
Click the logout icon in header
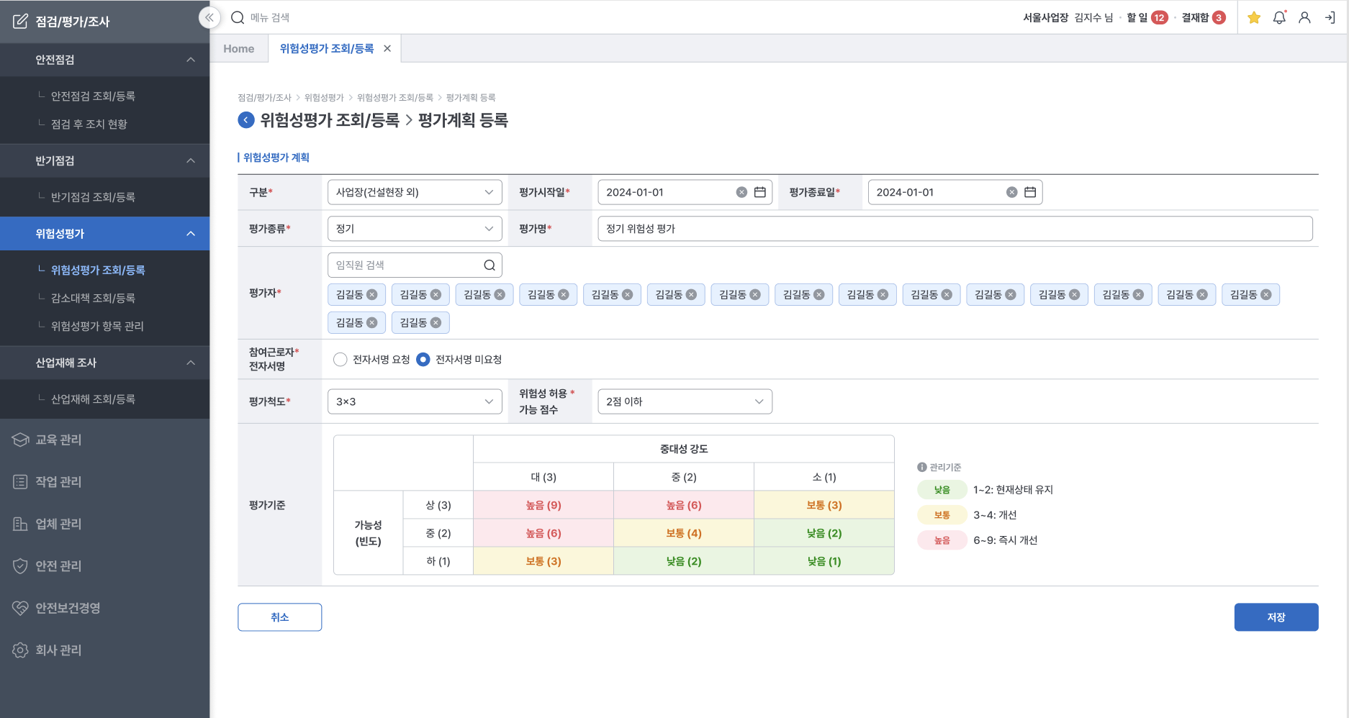(x=1330, y=18)
